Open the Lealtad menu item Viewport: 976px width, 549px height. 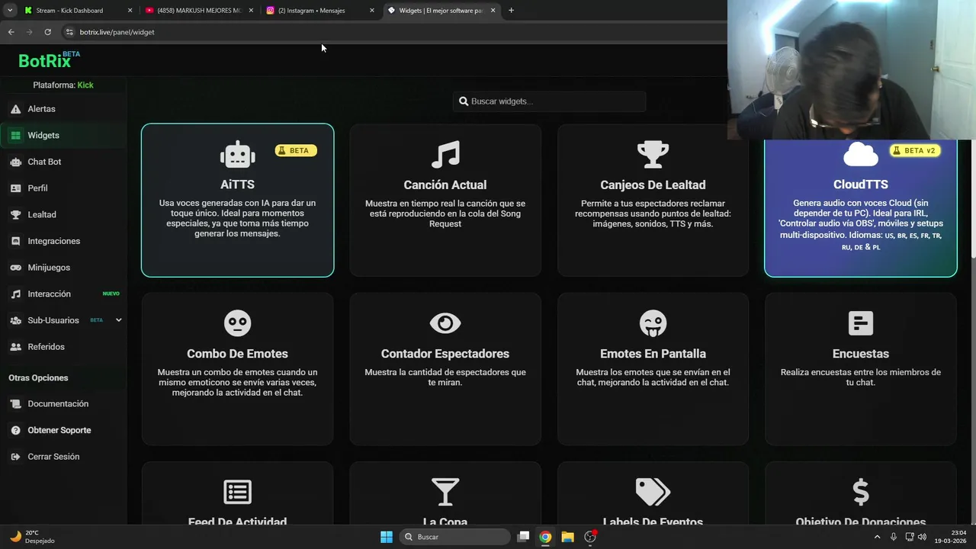pyautogui.click(x=63, y=215)
